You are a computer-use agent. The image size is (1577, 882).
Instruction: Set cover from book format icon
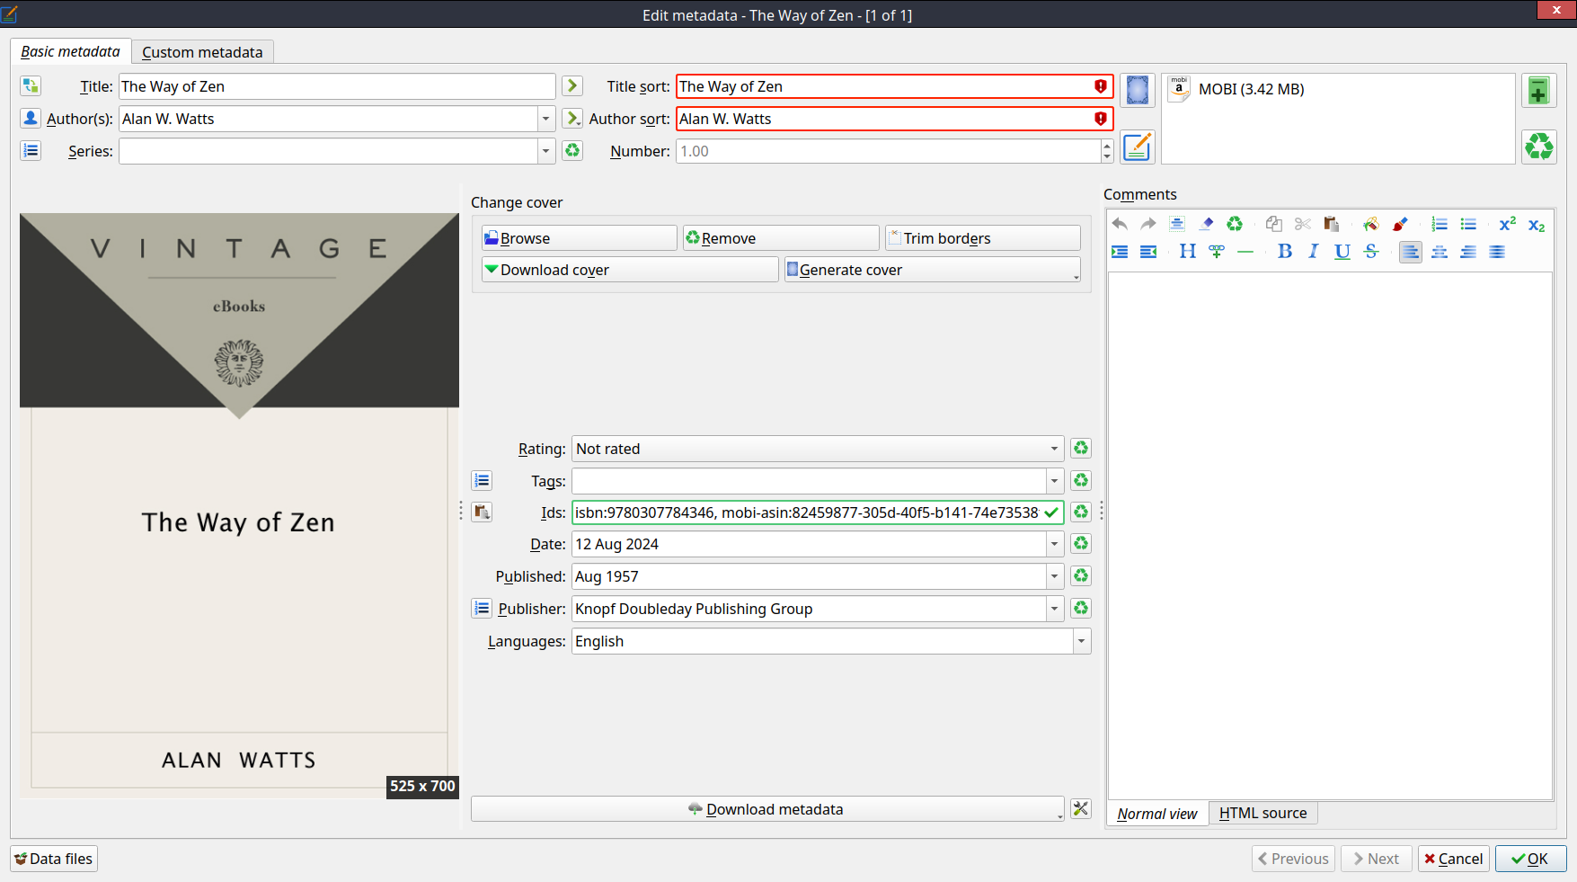click(1138, 90)
